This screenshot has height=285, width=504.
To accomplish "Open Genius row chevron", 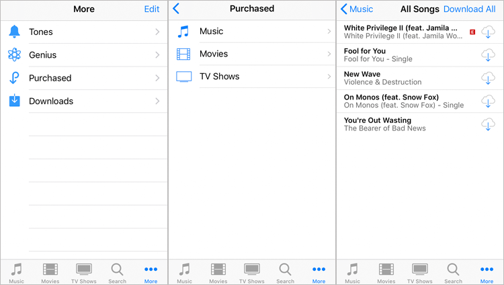I will [157, 54].
